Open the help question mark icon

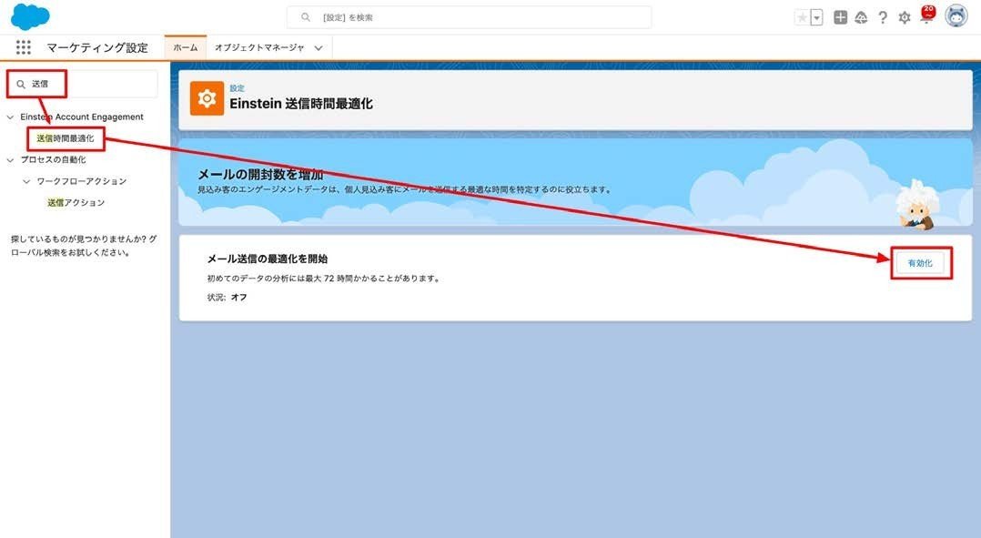coord(882,17)
